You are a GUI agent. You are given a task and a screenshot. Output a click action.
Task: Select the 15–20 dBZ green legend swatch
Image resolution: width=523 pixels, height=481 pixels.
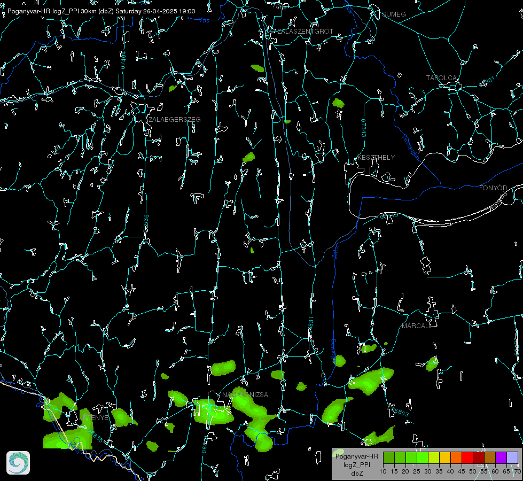click(400, 457)
